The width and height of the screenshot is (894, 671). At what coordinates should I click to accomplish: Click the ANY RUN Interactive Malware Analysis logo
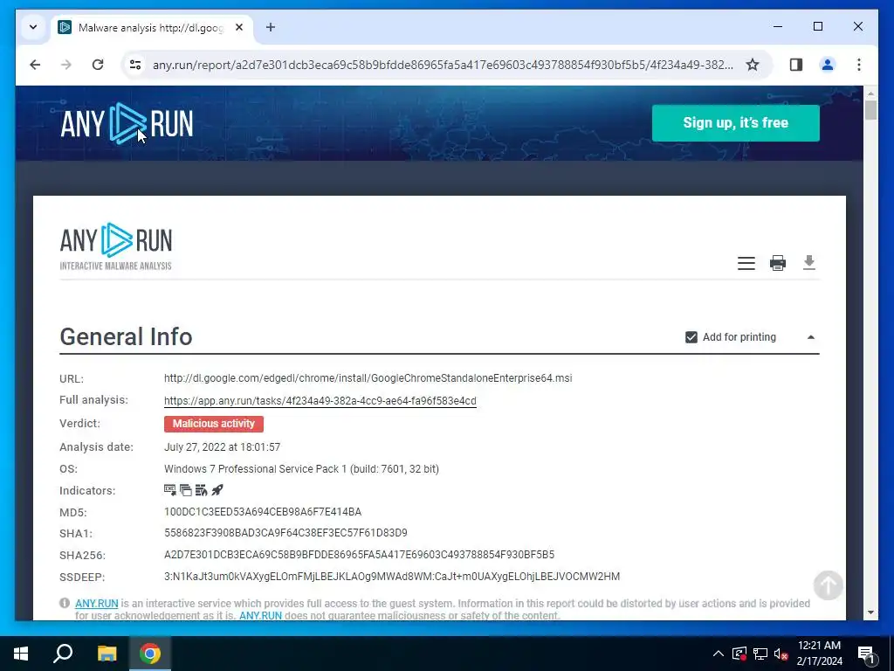[x=116, y=246]
